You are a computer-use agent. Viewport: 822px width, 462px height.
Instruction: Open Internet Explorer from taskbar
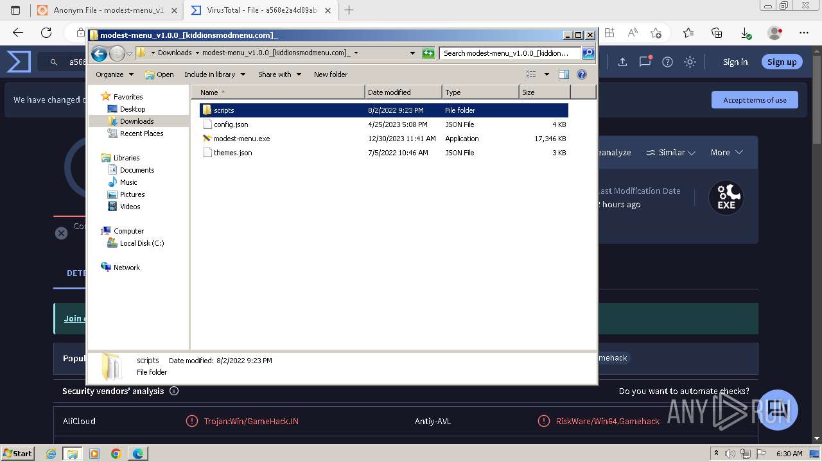click(51, 454)
